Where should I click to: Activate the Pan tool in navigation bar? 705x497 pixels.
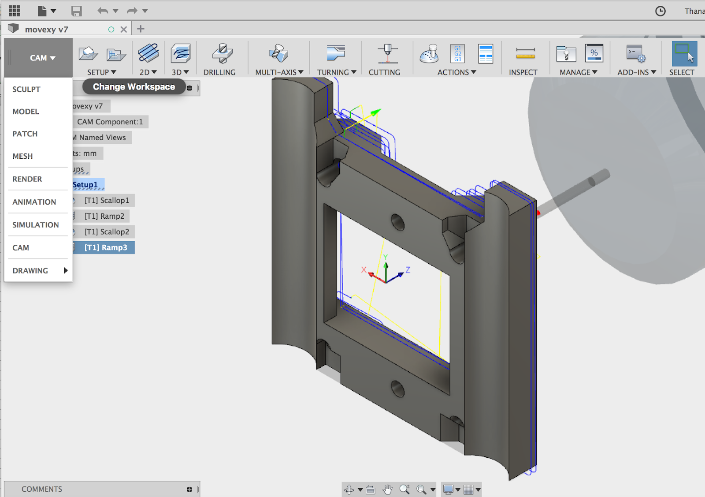pyautogui.click(x=388, y=489)
